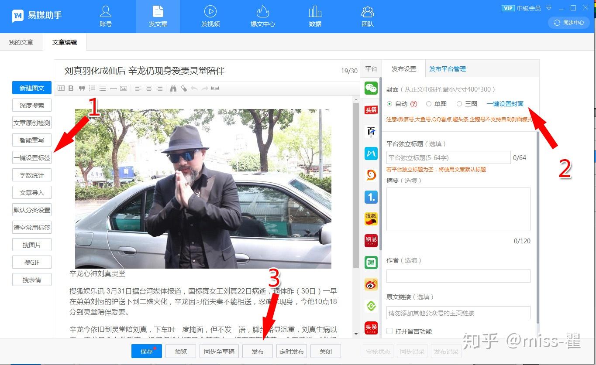Apply blockquote with the quote icon
This screenshot has height=365, width=596.
(82, 89)
